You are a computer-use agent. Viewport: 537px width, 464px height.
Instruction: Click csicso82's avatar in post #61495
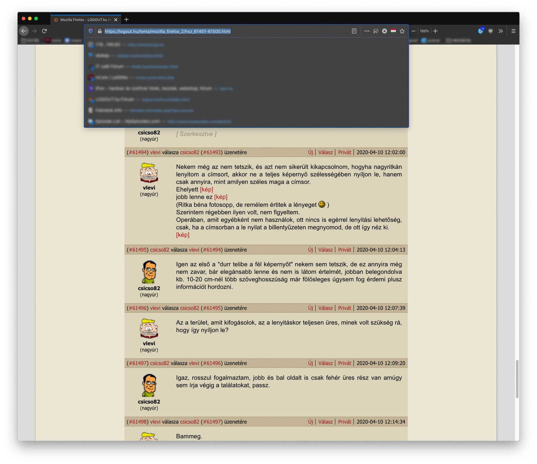(150, 272)
